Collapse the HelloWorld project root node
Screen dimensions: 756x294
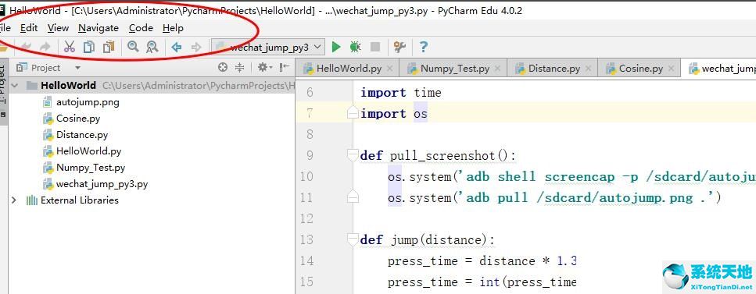14,86
